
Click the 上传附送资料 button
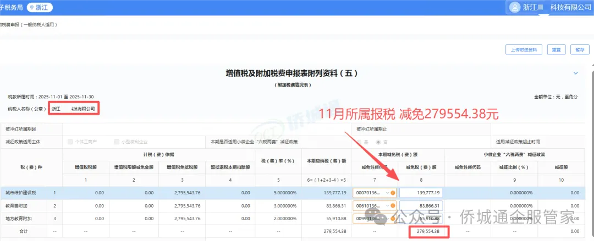(524, 49)
